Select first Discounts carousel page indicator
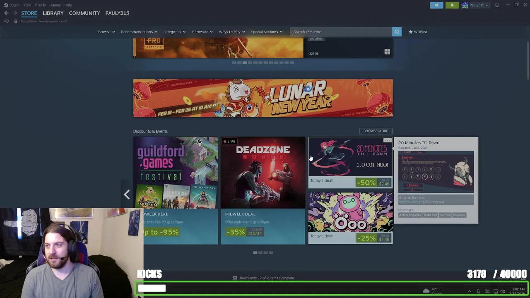 click(x=255, y=252)
